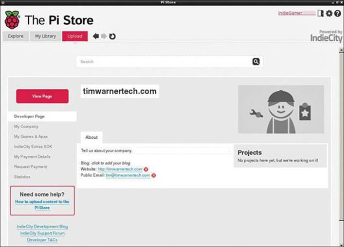Click the window menu icon in title bar

tap(3, 2)
